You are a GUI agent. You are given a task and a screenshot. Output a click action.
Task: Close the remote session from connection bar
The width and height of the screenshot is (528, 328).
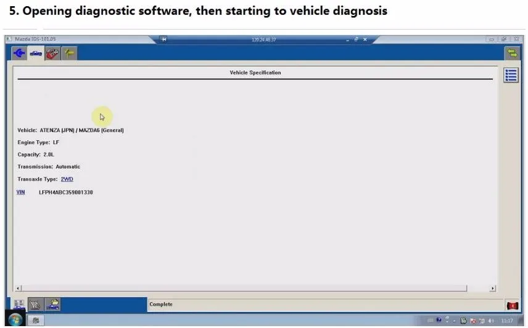(365, 39)
